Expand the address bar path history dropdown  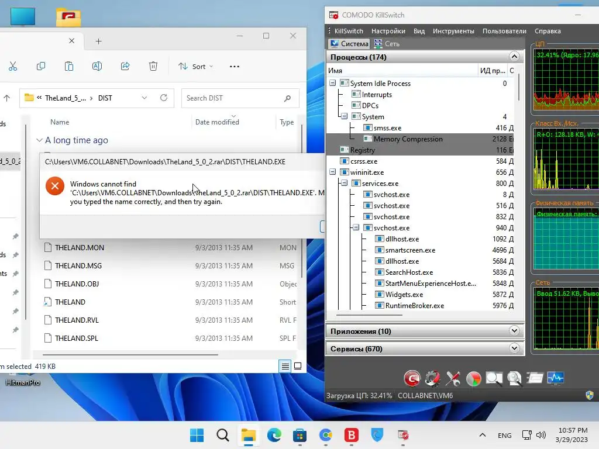click(x=144, y=98)
